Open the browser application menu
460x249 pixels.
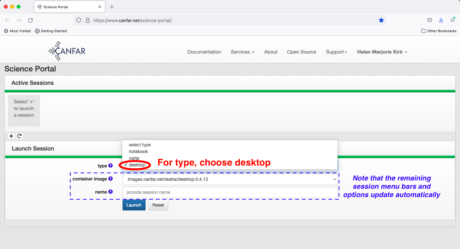pos(453,20)
